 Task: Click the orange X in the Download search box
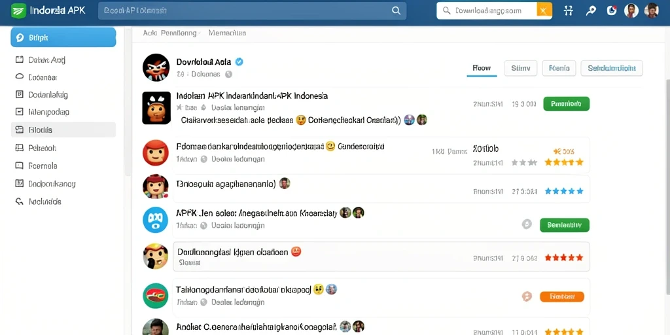click(x=544, y=10)
